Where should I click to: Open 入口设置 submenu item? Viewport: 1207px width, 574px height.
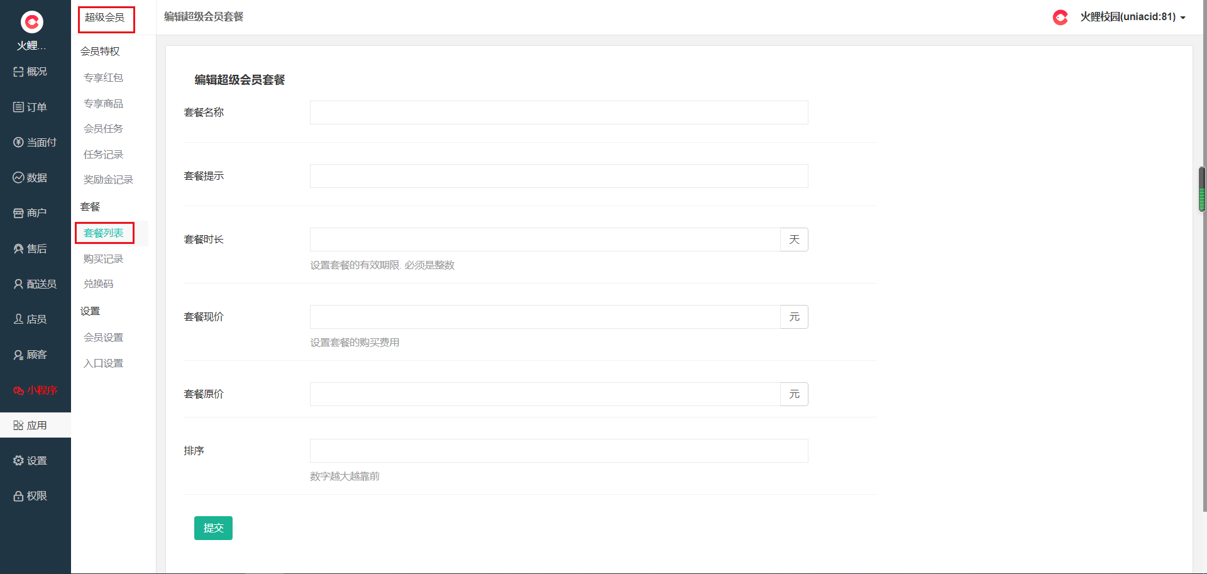(x=104, y=363)
